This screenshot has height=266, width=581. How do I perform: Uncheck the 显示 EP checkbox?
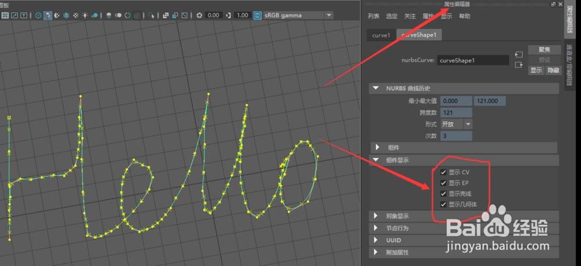tap(443, 183)
